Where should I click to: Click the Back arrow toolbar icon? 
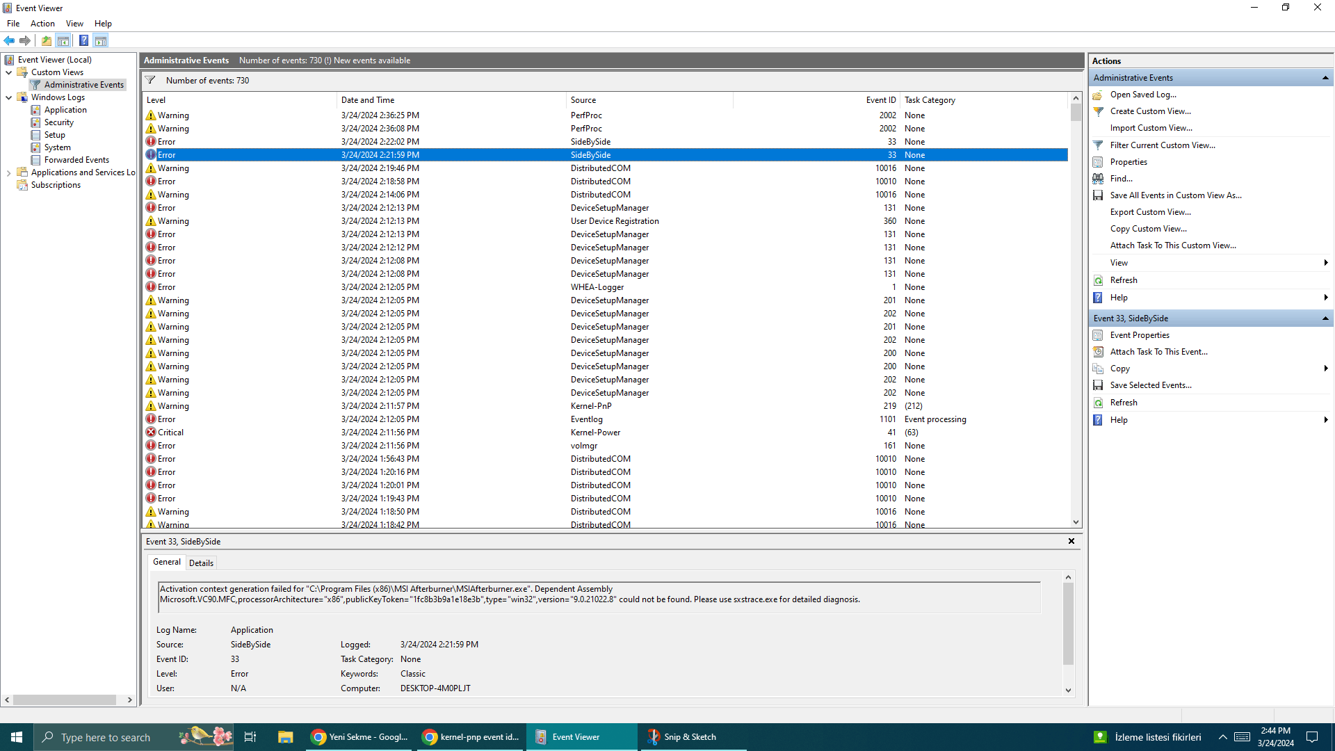pyautogui.click(x=9, y=40)
